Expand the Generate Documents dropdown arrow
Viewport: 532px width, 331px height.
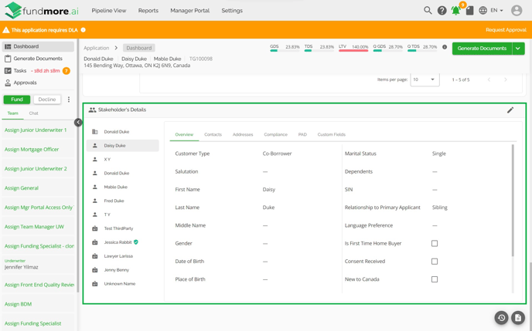(x=518, y=49)
